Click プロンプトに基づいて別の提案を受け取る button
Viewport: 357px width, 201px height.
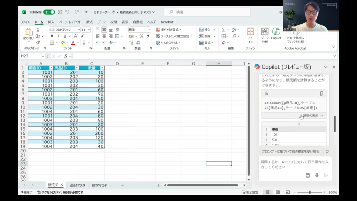[290, 151]
